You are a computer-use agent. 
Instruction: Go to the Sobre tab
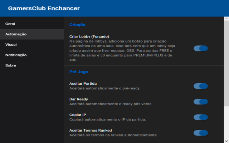click(x=32, y=65)
